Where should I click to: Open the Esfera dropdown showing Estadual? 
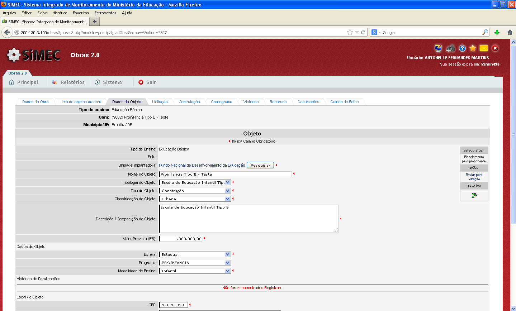point(195,254)
